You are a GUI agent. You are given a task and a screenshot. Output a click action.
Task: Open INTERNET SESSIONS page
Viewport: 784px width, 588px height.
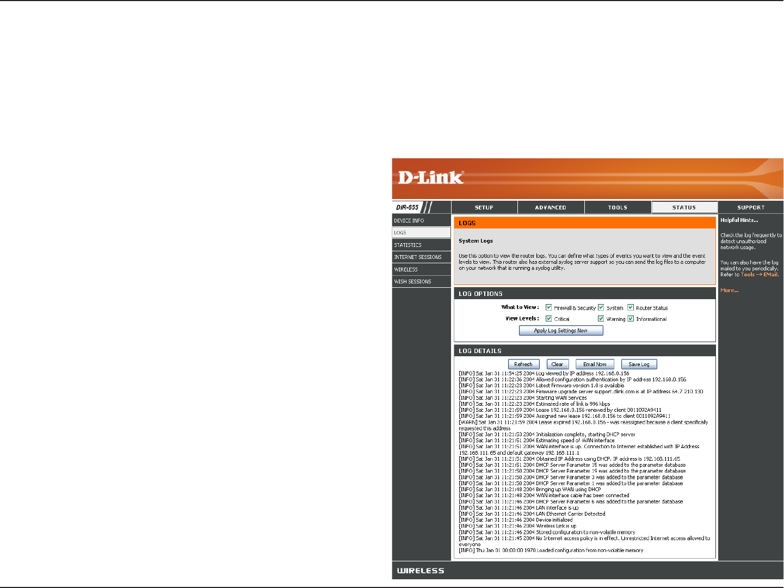coord(421,257)
